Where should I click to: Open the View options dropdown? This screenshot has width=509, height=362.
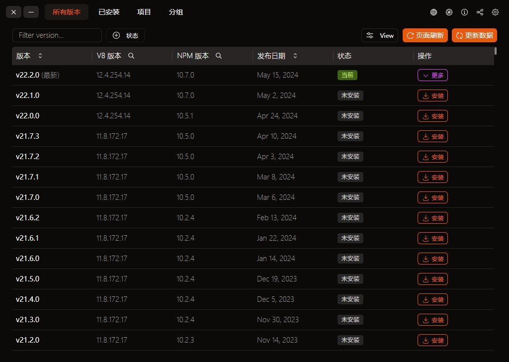pos(380,35)
